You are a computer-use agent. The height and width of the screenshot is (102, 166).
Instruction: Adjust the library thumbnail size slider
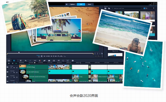click(152, 8)
